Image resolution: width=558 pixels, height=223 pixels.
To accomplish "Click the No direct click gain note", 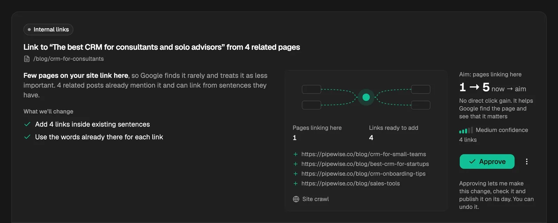I will pos(496,108).
